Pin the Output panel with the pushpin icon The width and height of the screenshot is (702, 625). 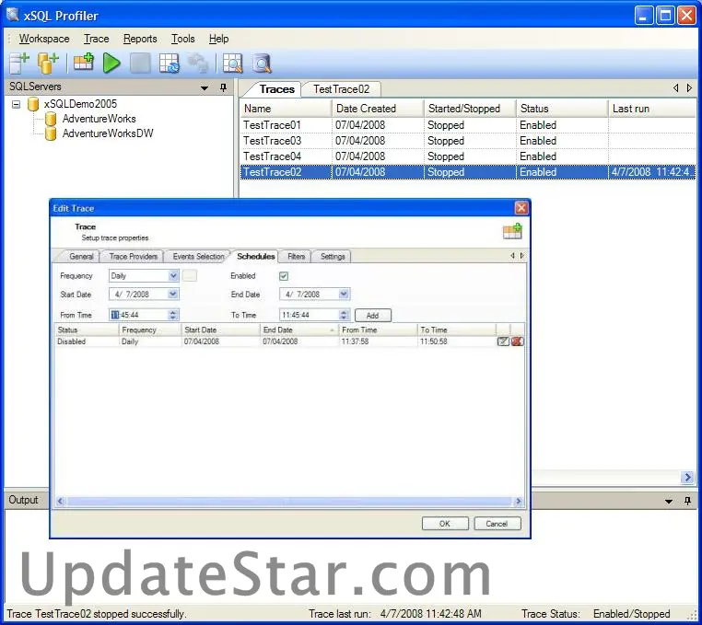(687, 501)
